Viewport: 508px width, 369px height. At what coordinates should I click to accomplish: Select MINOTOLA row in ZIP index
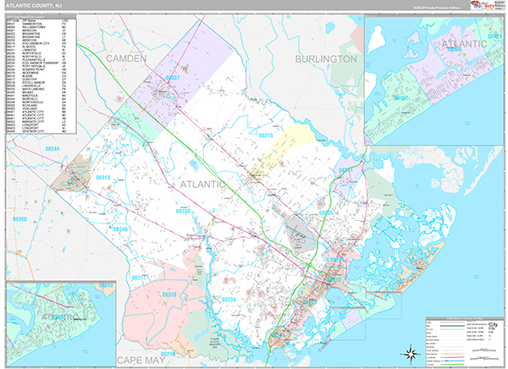[37, 96]
